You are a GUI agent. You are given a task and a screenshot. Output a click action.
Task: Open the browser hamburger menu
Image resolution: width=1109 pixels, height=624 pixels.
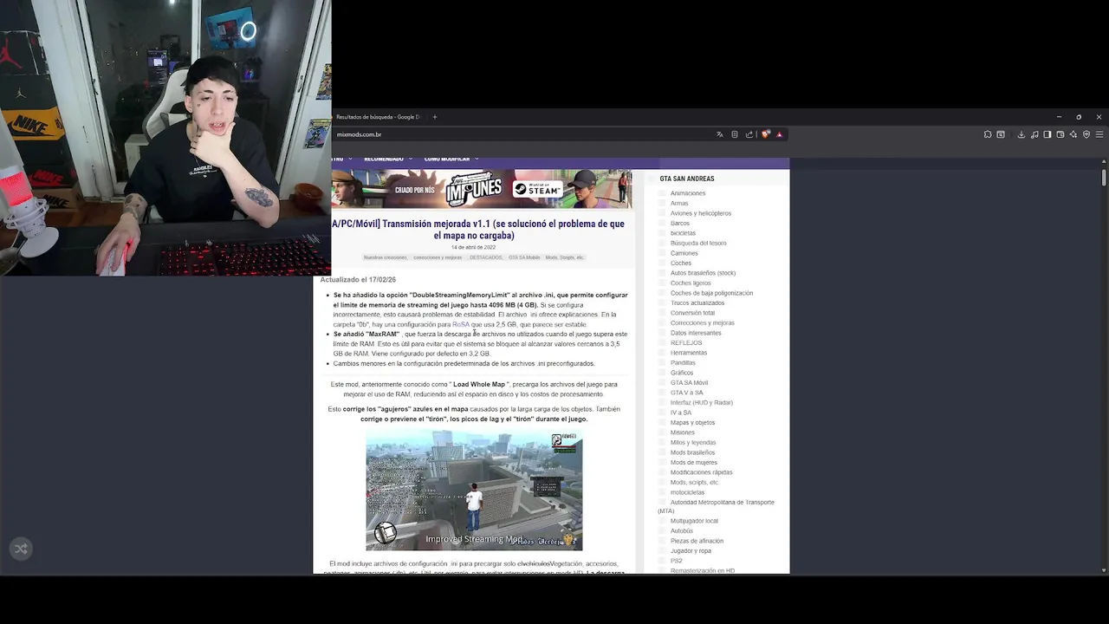[1099, 134]
